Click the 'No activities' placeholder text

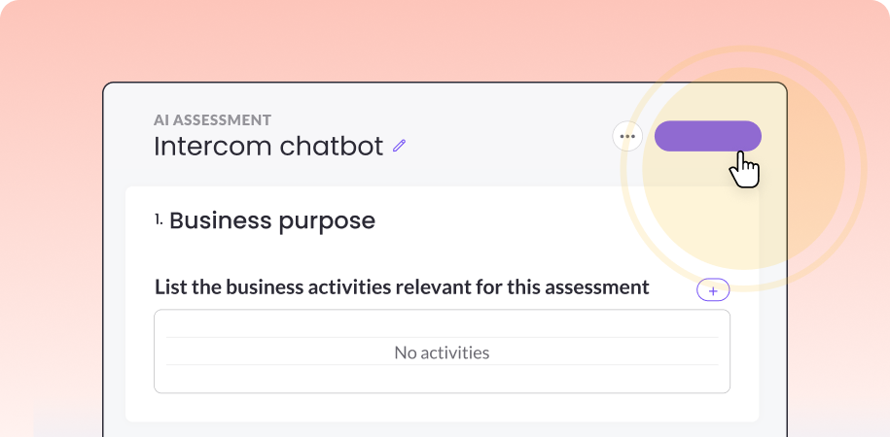[x=442, y=353]
